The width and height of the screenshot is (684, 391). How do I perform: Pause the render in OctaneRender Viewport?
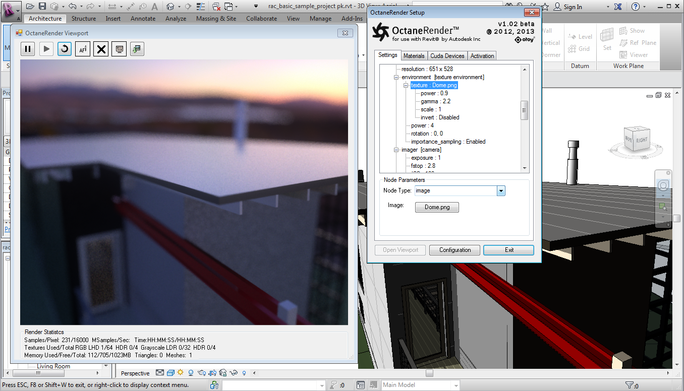click(28, 49)
